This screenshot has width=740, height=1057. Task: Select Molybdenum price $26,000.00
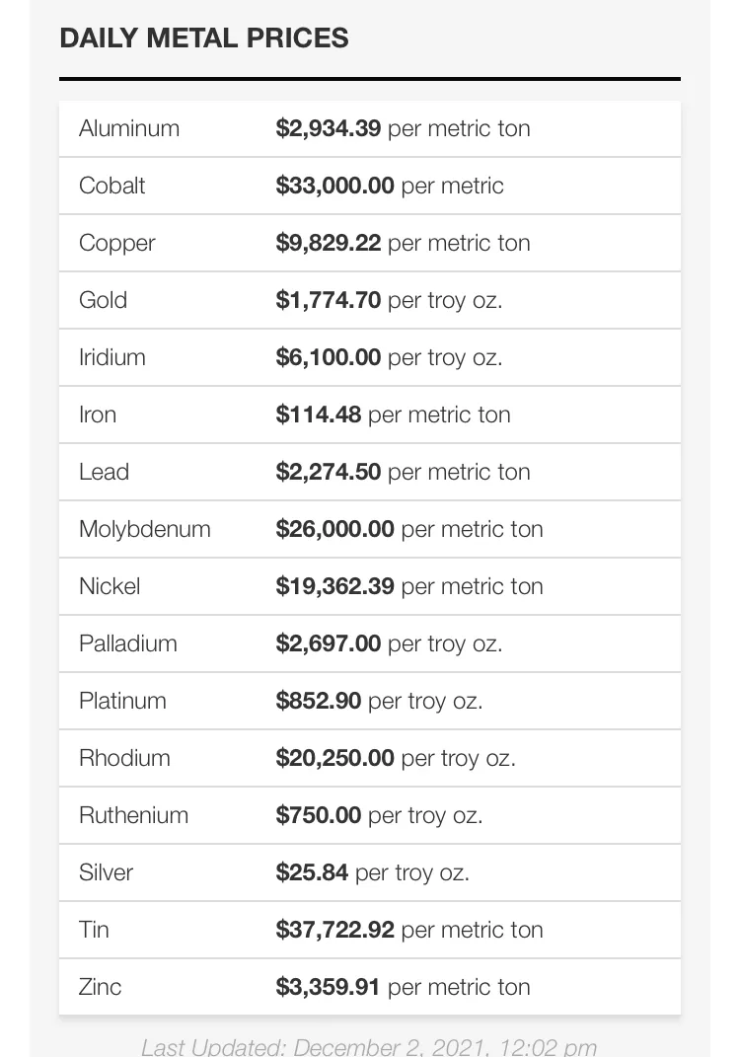coord(334,529)
